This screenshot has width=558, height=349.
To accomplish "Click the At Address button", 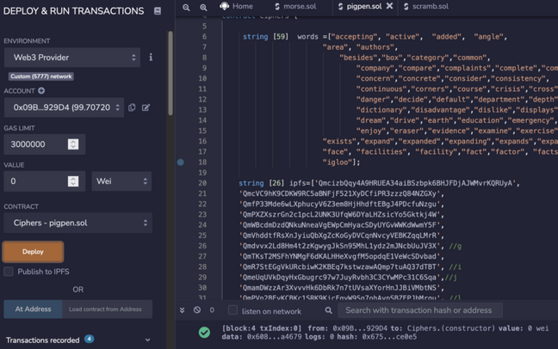I will [33, 309].
